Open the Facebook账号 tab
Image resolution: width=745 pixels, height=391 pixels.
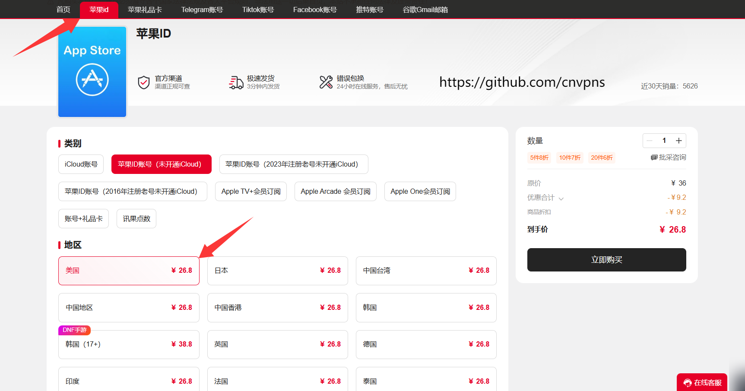pyautogui.click(x=315, y=9)
